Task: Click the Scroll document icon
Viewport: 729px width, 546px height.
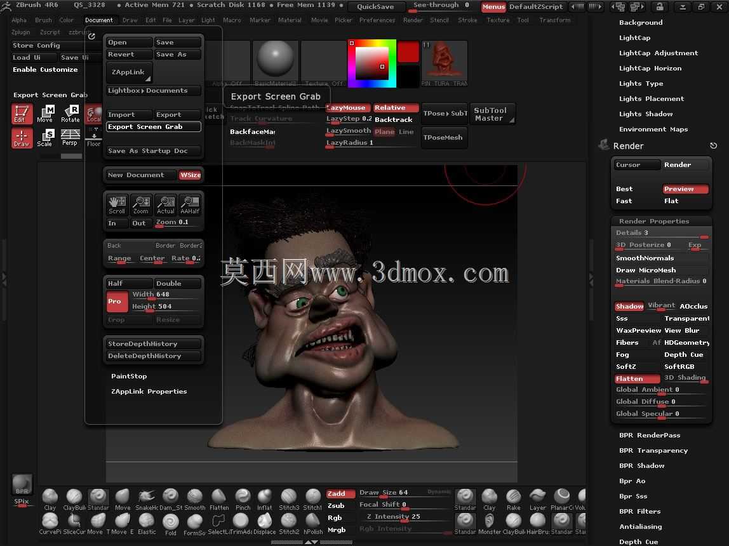Action: point(117,205)
